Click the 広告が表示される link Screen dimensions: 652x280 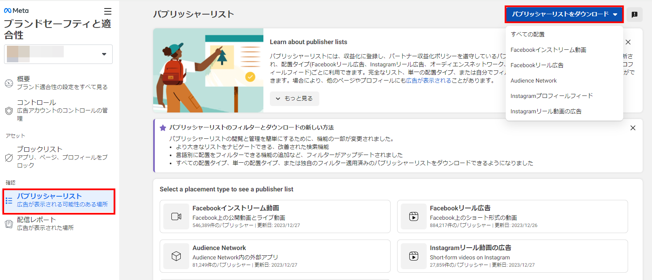click(428, 81)
